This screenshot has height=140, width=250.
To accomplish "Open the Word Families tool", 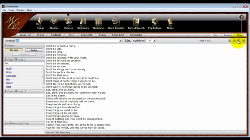I will point(116,23).
